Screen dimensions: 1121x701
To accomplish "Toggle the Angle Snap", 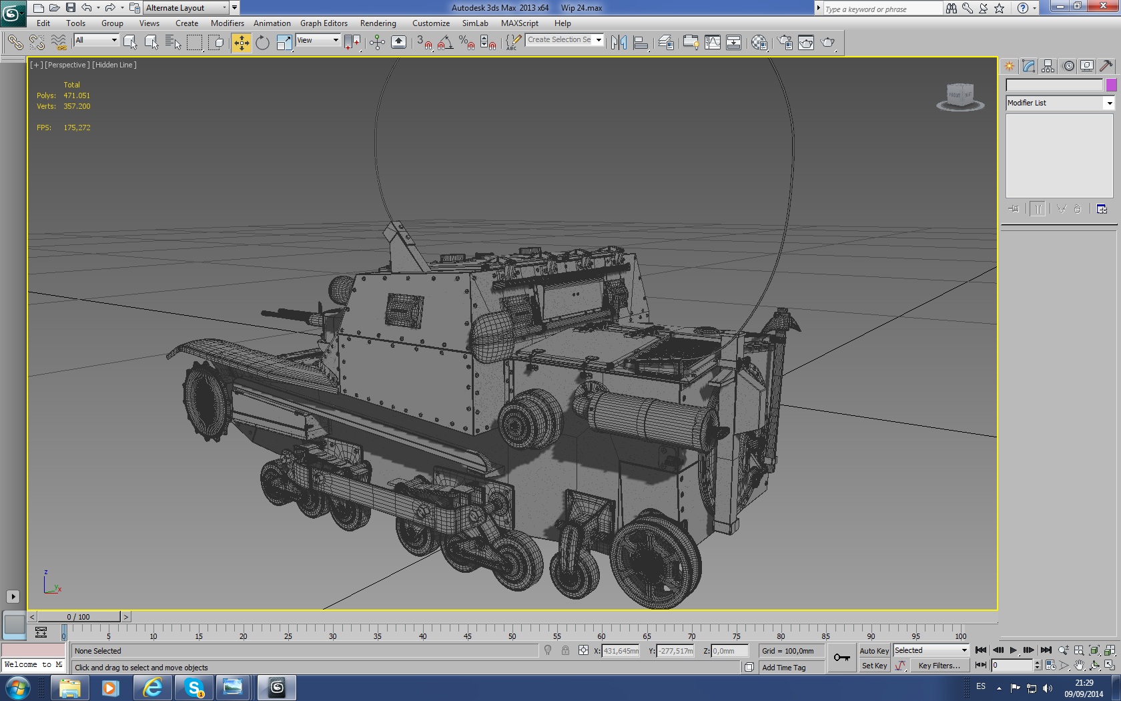I will click(x=445, y=43).
